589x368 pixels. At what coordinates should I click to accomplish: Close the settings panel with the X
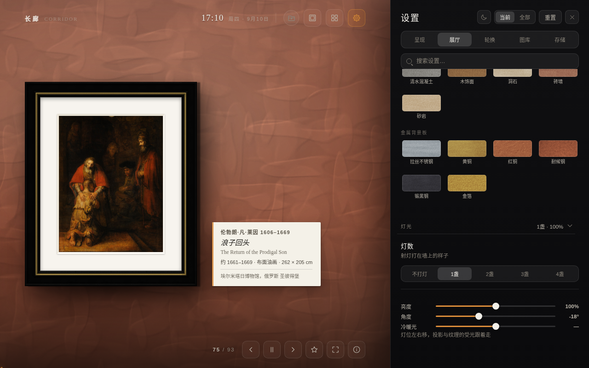coord(572,17)
